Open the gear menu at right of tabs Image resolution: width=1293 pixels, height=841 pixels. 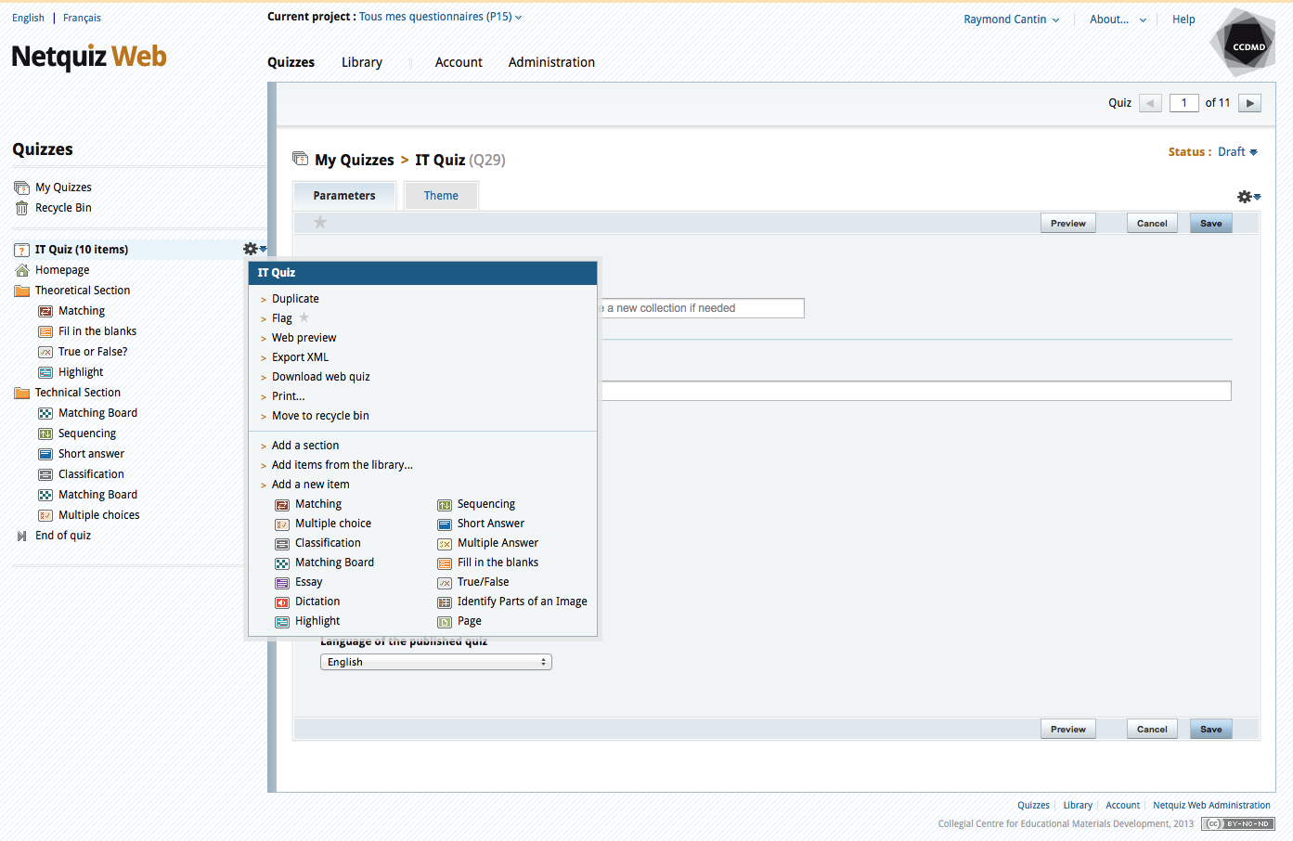point(1248,197)
